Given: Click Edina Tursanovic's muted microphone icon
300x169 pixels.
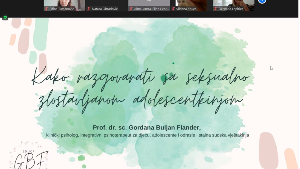Looking at the screenshot, I should tap(46, 9).
